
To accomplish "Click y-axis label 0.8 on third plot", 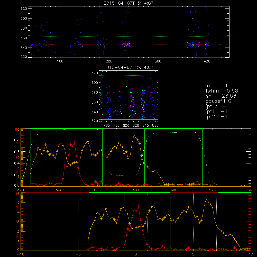I will tap(17, 140).
